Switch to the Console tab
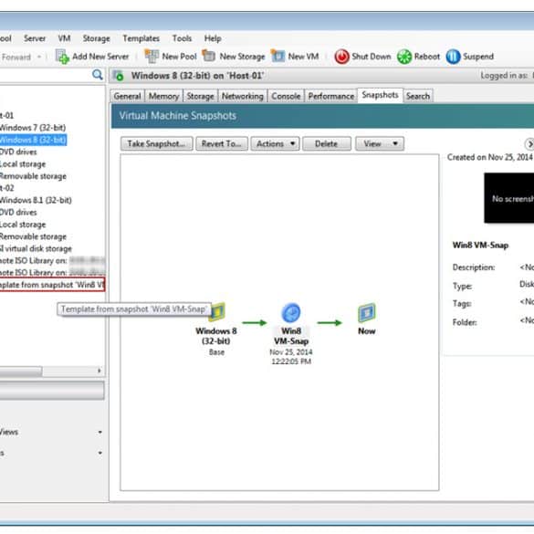 pyautogui.click(x=286, y=96)
